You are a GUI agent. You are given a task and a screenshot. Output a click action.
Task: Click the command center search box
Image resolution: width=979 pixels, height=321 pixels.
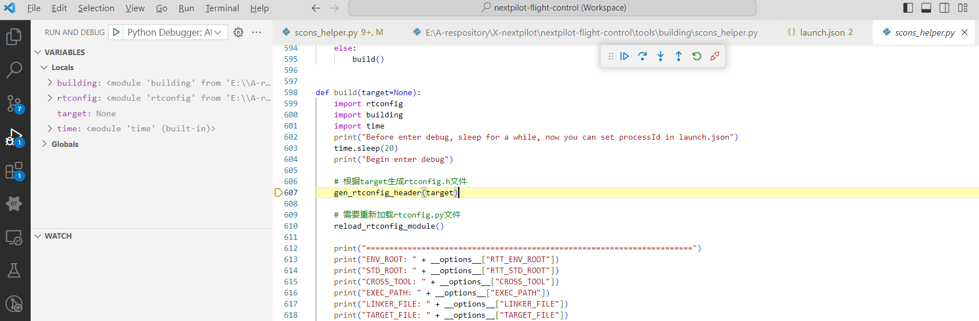pyautogui.click(x=552, y=8)
